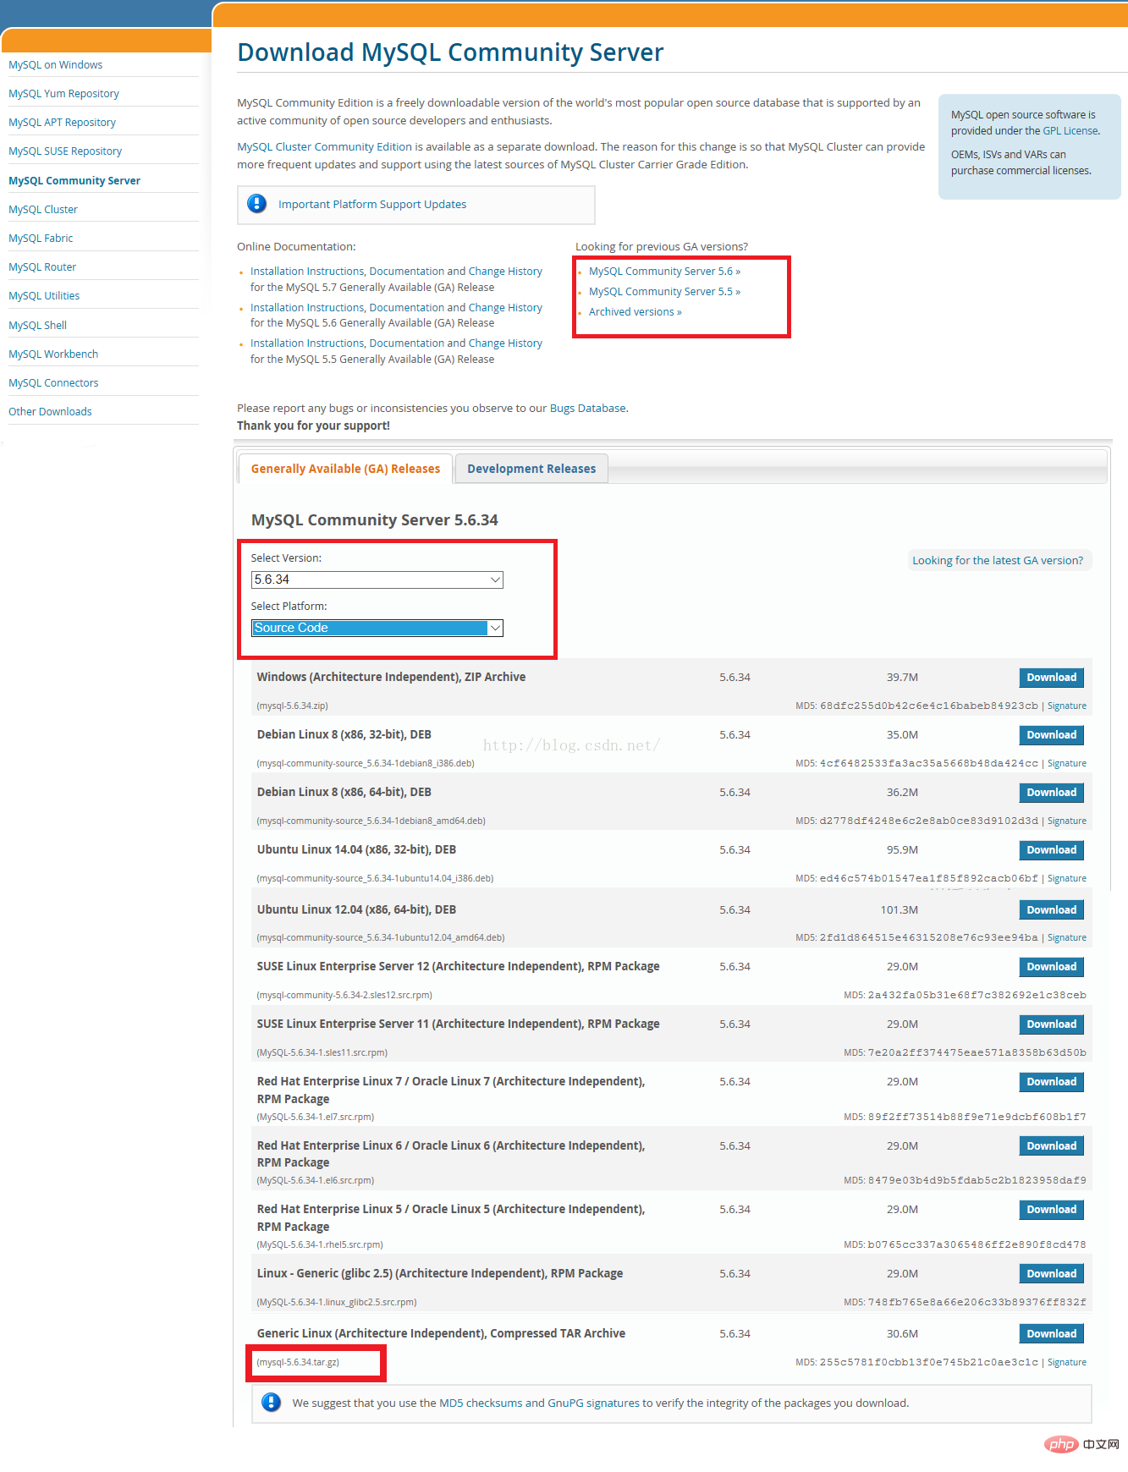Open Signature link for Debian 8 32-bit DEB
Image resolution: width=1128 pixels, height=1472 pixels.
pos(1066,763)
